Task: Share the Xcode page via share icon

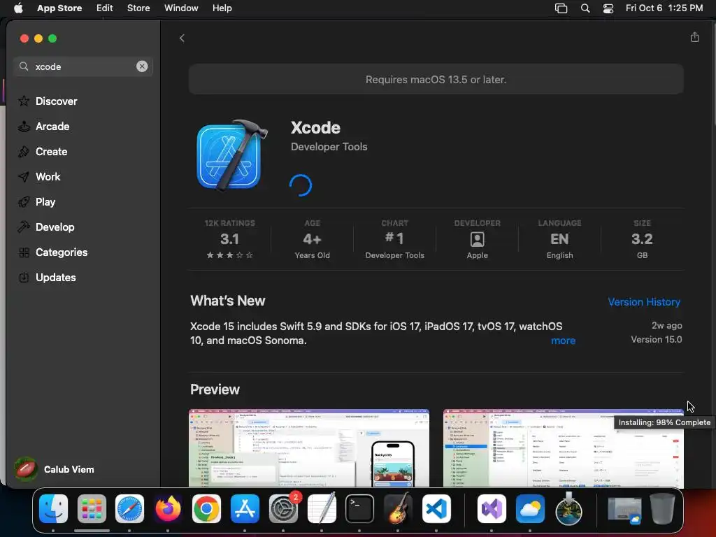Action: pos(694,38)
